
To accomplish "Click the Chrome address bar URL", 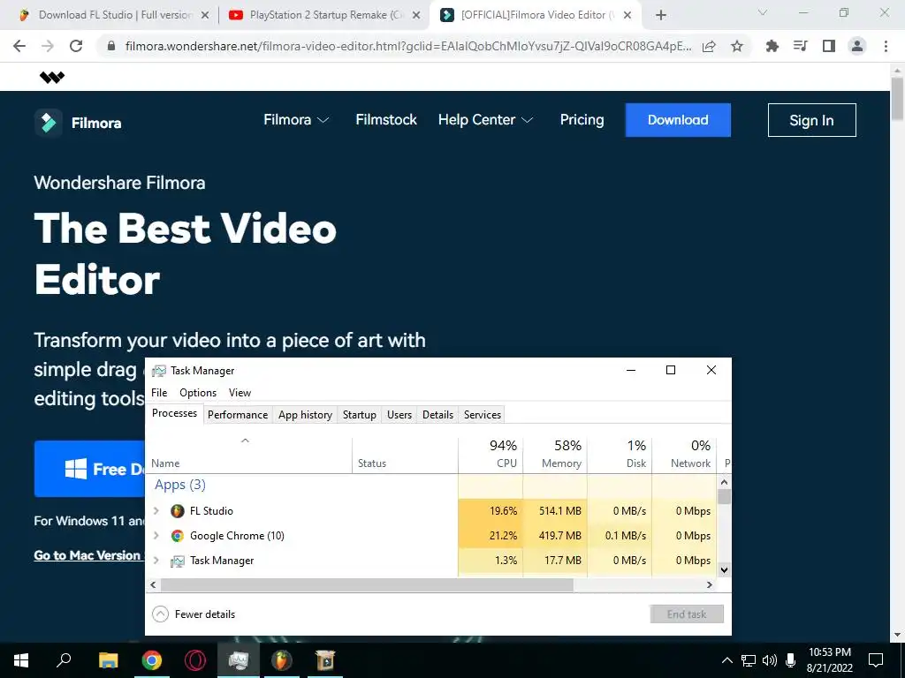I will [408, 46].
